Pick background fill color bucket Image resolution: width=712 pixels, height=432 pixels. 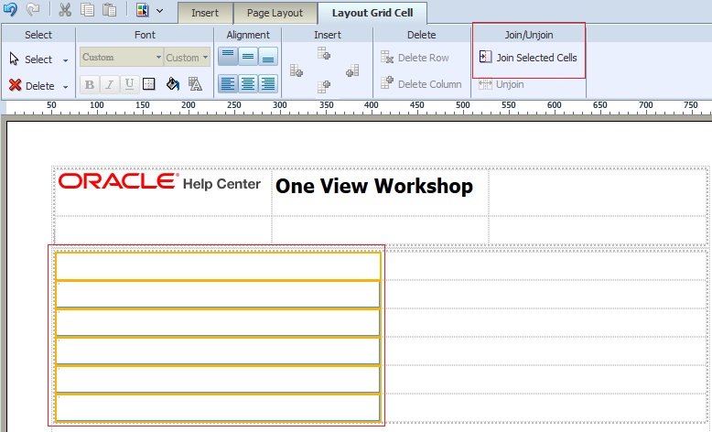[173, 84]
